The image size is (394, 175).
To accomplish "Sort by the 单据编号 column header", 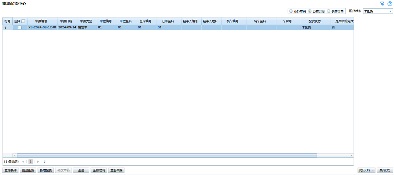I will [41, 21].
